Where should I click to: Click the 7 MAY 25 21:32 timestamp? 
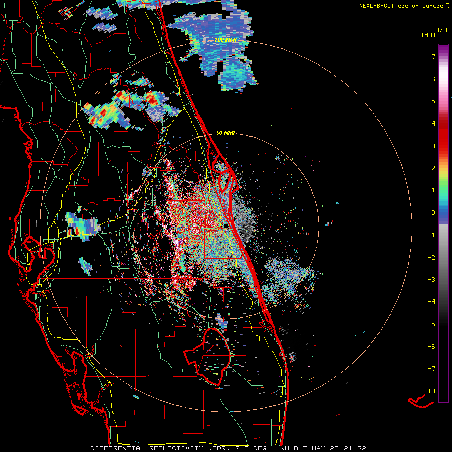334,448
